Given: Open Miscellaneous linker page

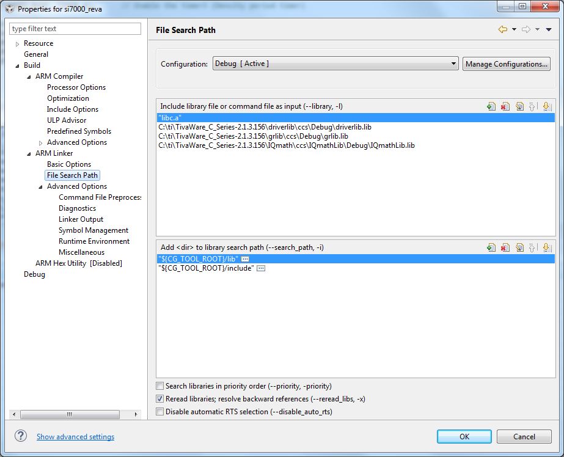Looking at the screenshot, I should (x=82, y=252).
